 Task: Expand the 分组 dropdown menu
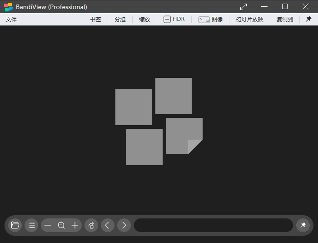120,19
